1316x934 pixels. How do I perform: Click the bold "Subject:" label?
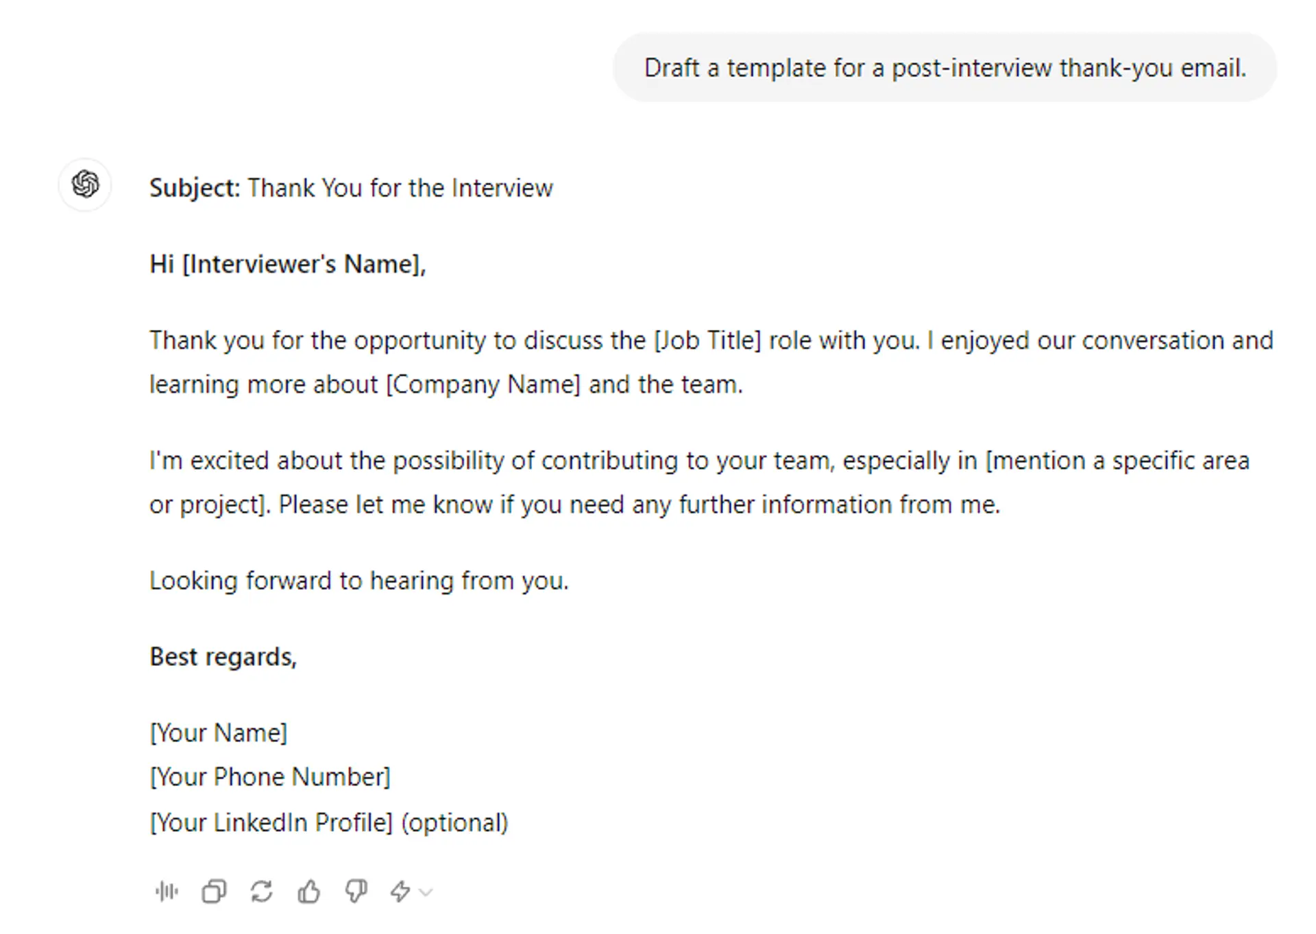coord(195,188)
